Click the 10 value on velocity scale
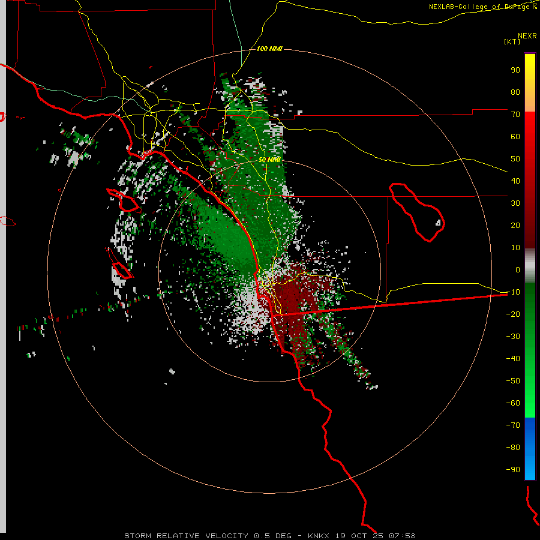 (515, 248)
